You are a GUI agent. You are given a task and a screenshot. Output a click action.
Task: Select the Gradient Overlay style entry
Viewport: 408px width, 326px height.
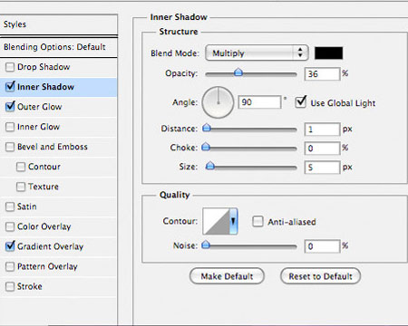click(50, 246)
